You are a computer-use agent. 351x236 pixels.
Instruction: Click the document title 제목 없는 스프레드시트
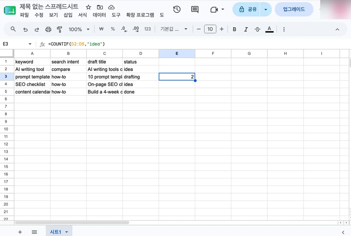[49, 7]
